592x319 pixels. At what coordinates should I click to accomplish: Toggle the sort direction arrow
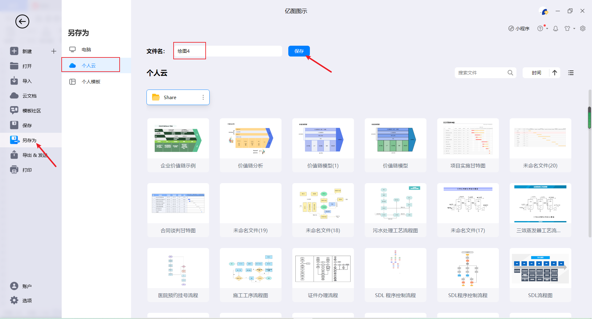pyautogui.click(x=555, y=73)
